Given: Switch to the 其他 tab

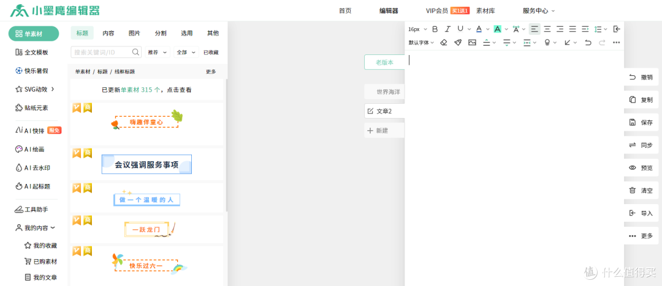Looking at the screenshot, I should click(213, 33).
